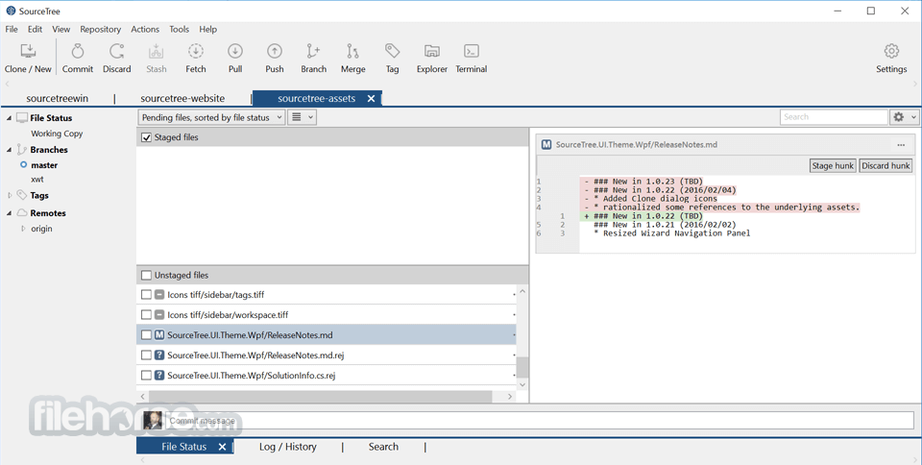Open the Pending files sort dropdown

tap(211, 117)
